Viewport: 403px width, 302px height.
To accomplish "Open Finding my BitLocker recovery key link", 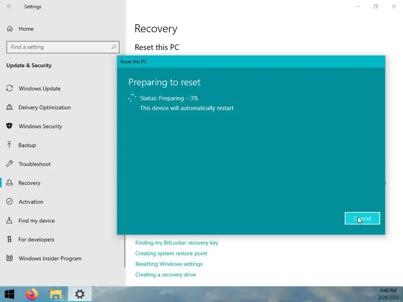I will click(x=177, y=243).
